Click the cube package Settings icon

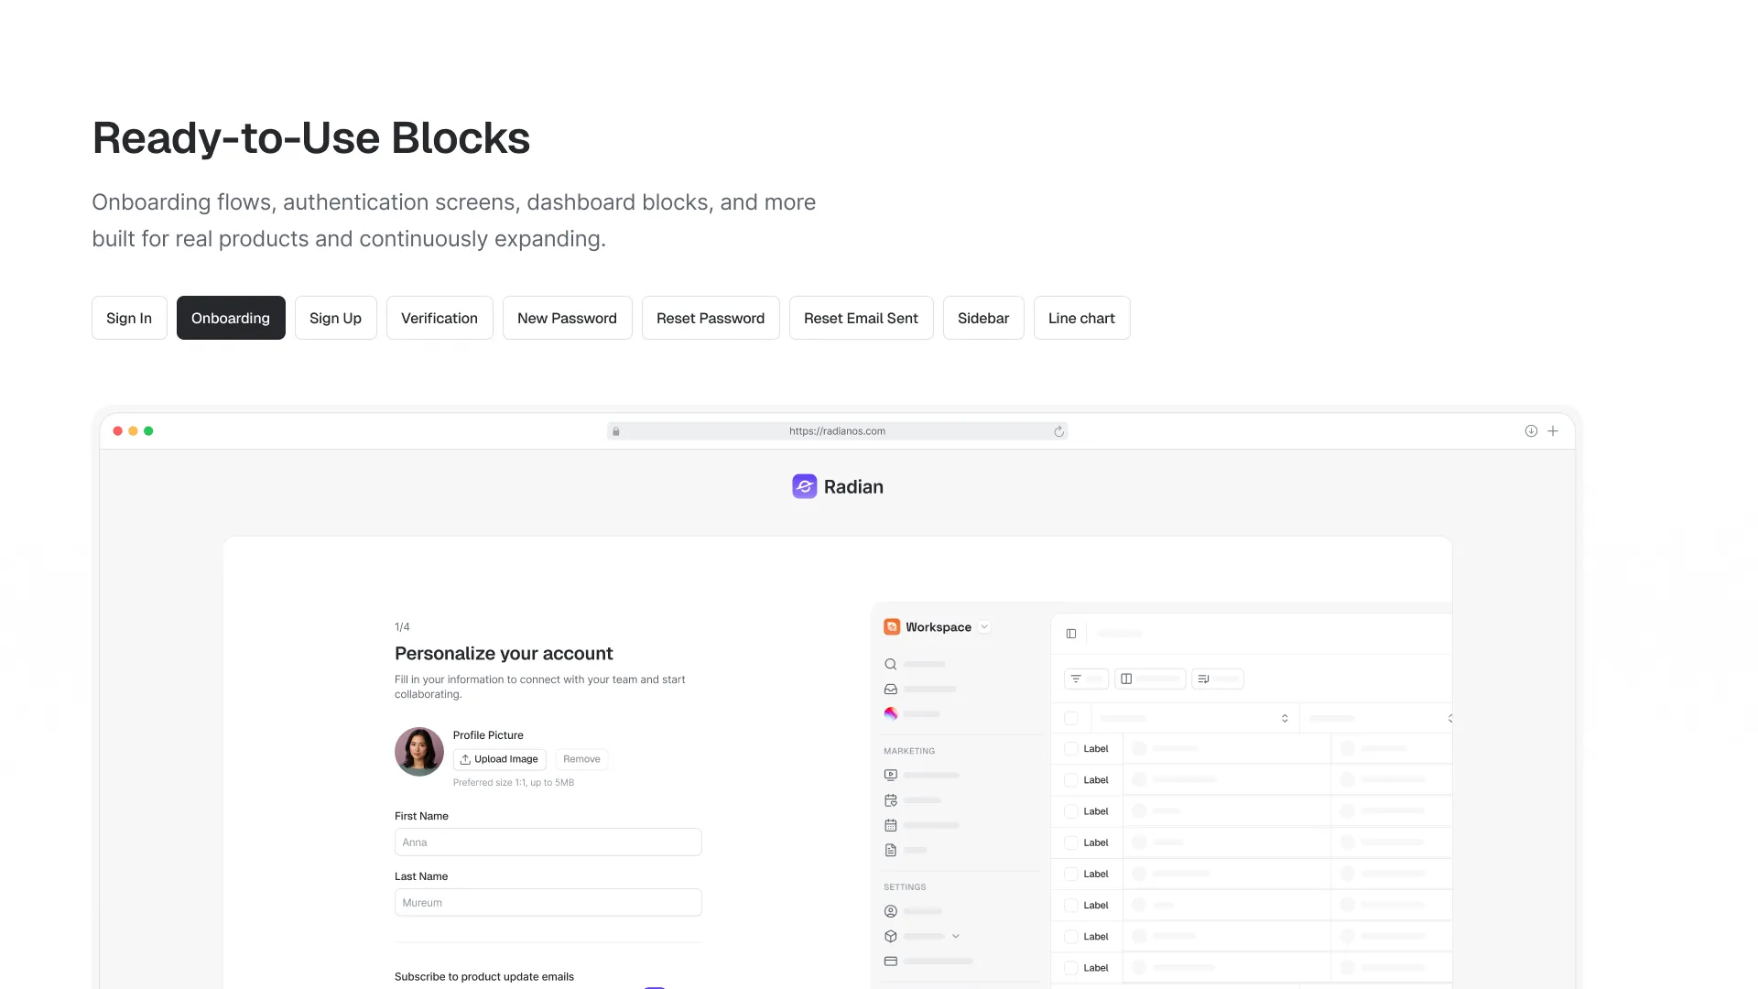click(x=890, y=936)
